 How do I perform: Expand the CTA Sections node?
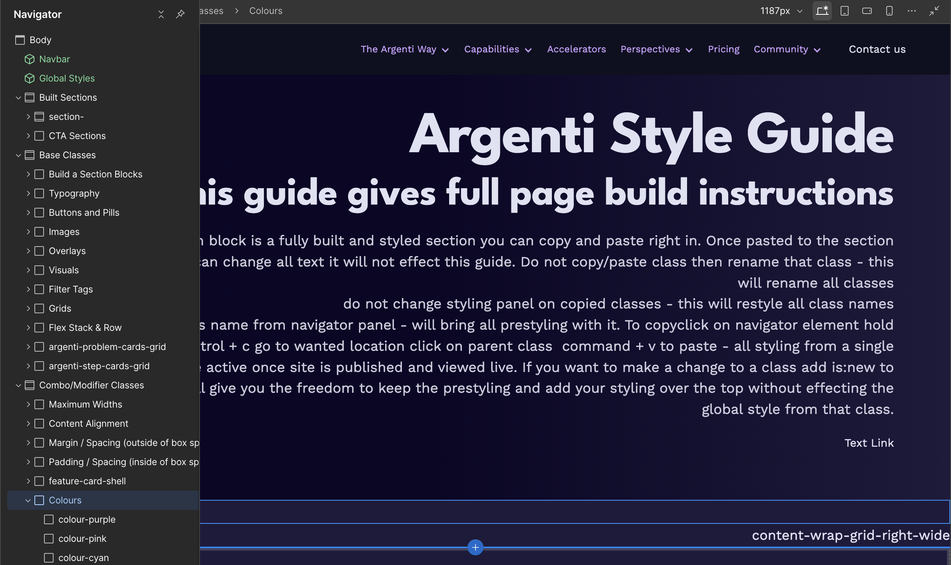[x=28, y=136]
